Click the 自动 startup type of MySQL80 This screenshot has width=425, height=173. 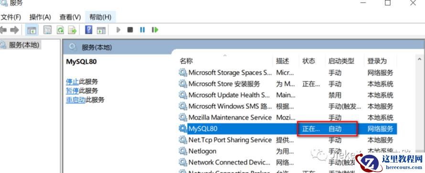click(x=335, y=129)
